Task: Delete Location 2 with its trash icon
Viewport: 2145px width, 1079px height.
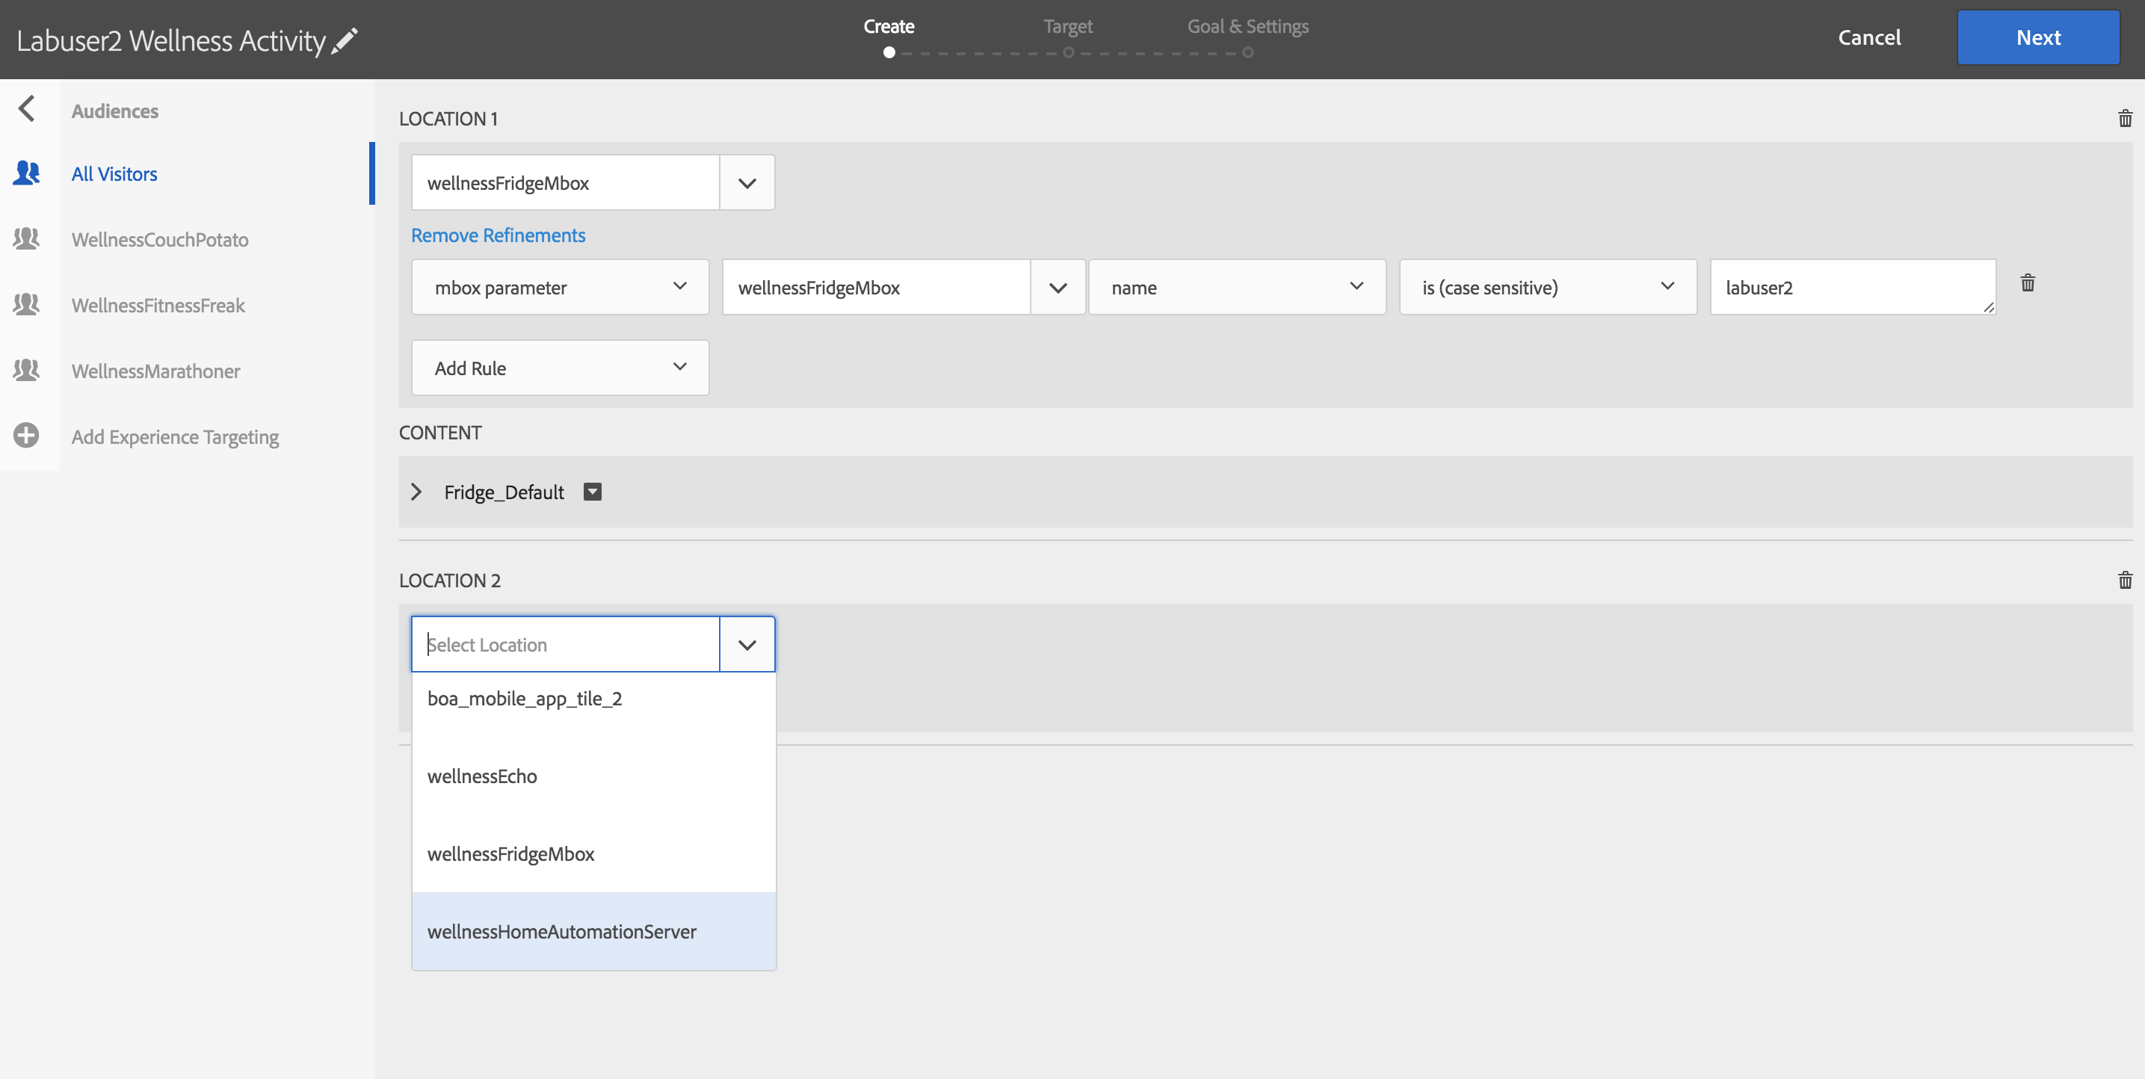Action: point(2124,581)
